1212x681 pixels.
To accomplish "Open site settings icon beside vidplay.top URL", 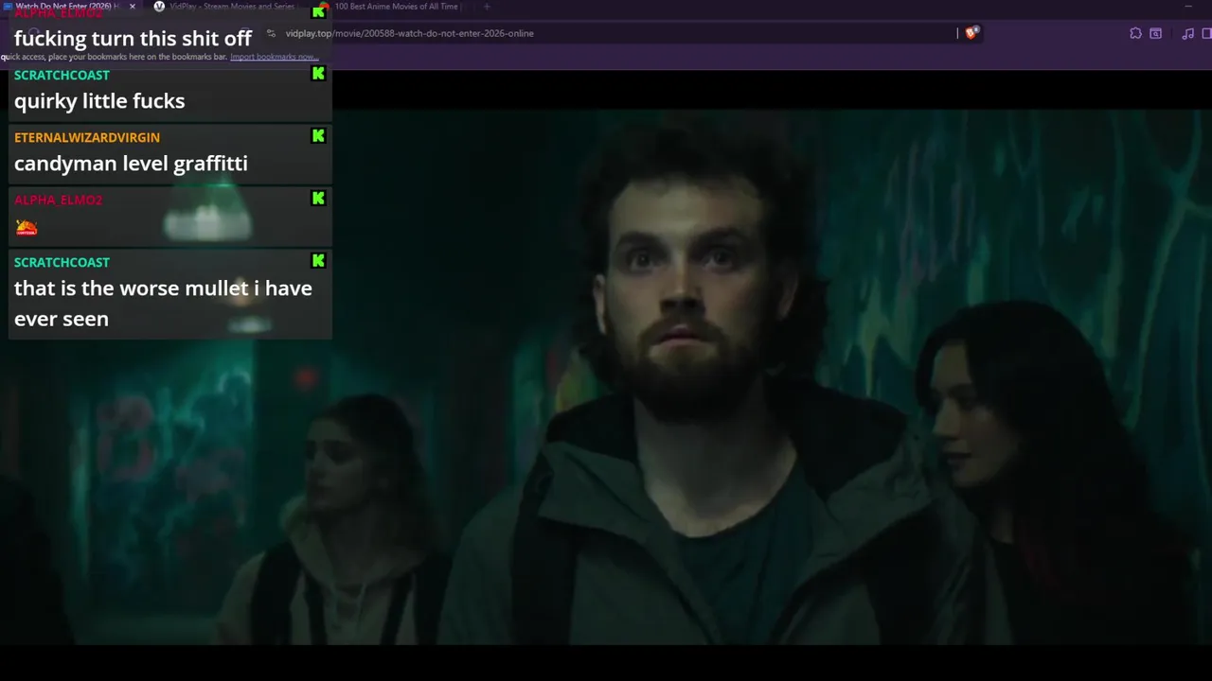I will coord(271,33).
